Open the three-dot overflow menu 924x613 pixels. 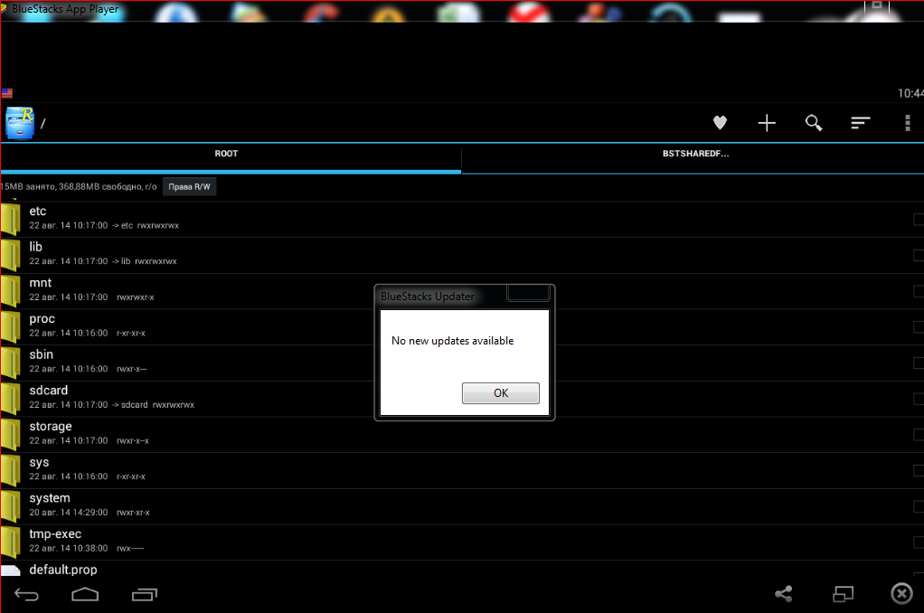908,123
